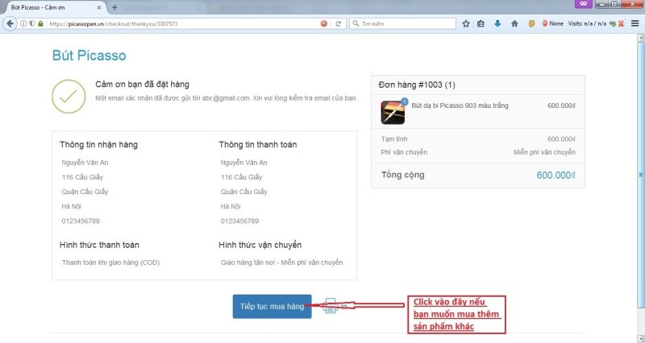
Task: Click the blue 600.000đ total amount
Action: pos(556,176)
